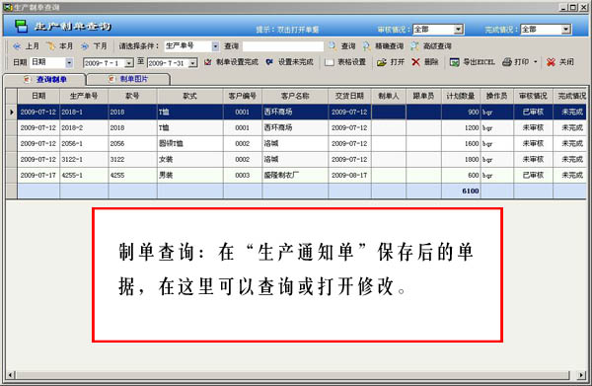Open start date 2009-7-1 picker
Viewport: 592px width, 386px height.
[x=128, y=63]
